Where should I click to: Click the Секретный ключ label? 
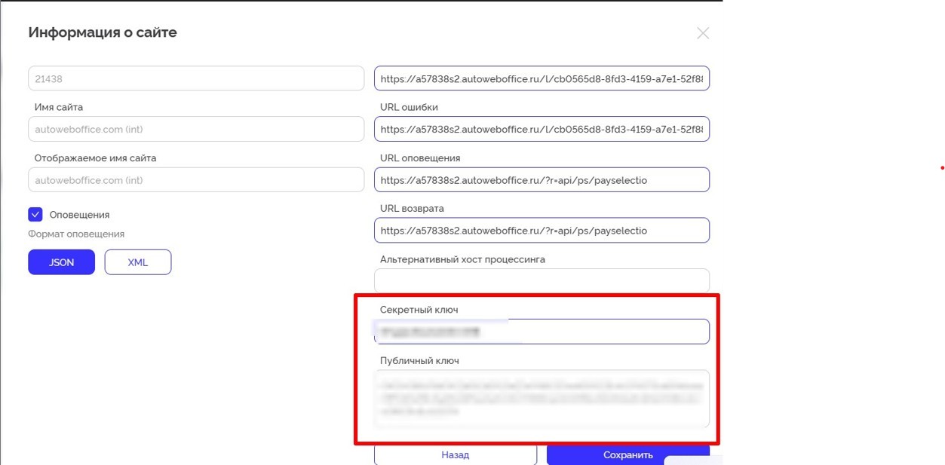[419, 310]
